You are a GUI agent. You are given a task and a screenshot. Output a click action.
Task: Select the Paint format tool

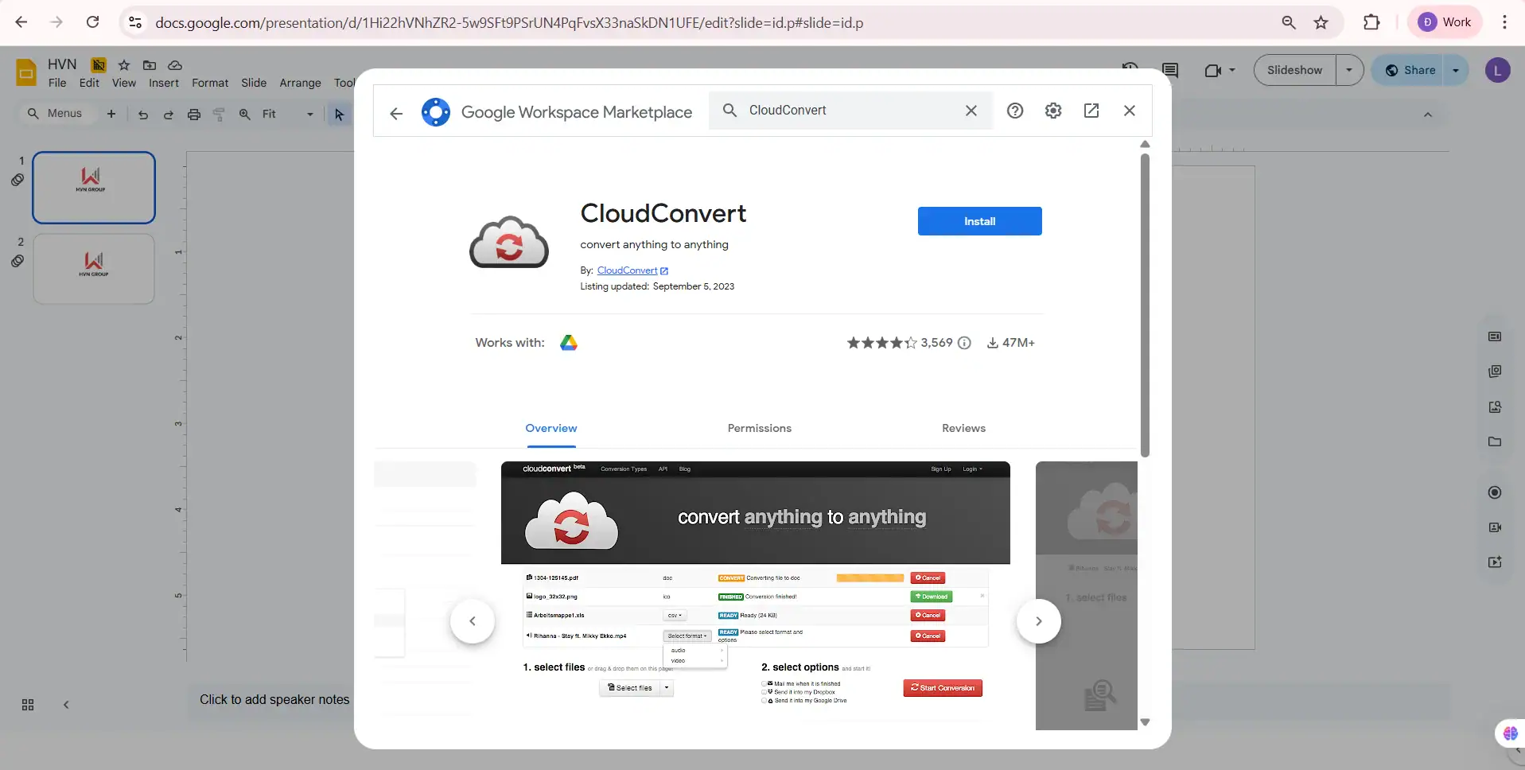(220, 114)
